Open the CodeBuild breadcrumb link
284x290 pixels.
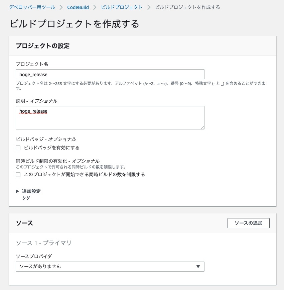click(78, 7)
